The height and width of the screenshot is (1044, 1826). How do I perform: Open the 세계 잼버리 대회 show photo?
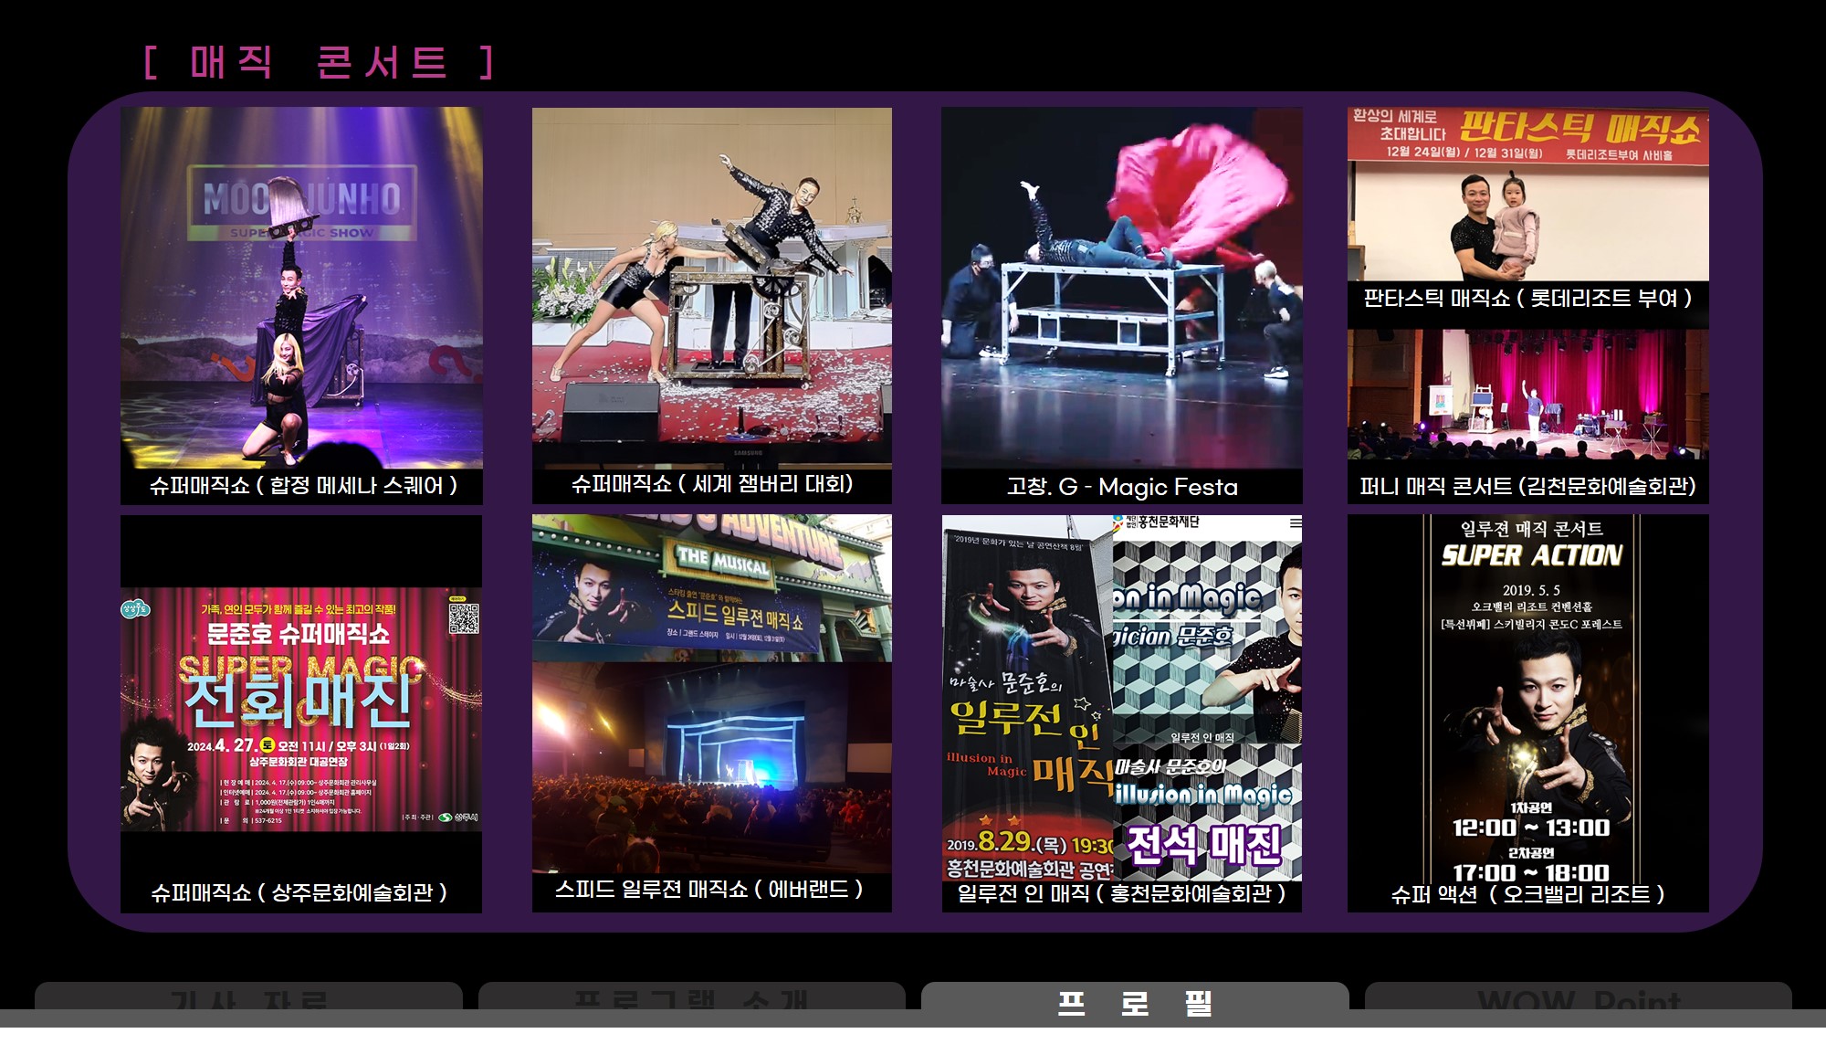pyautogui.click(x=711, y=288)
